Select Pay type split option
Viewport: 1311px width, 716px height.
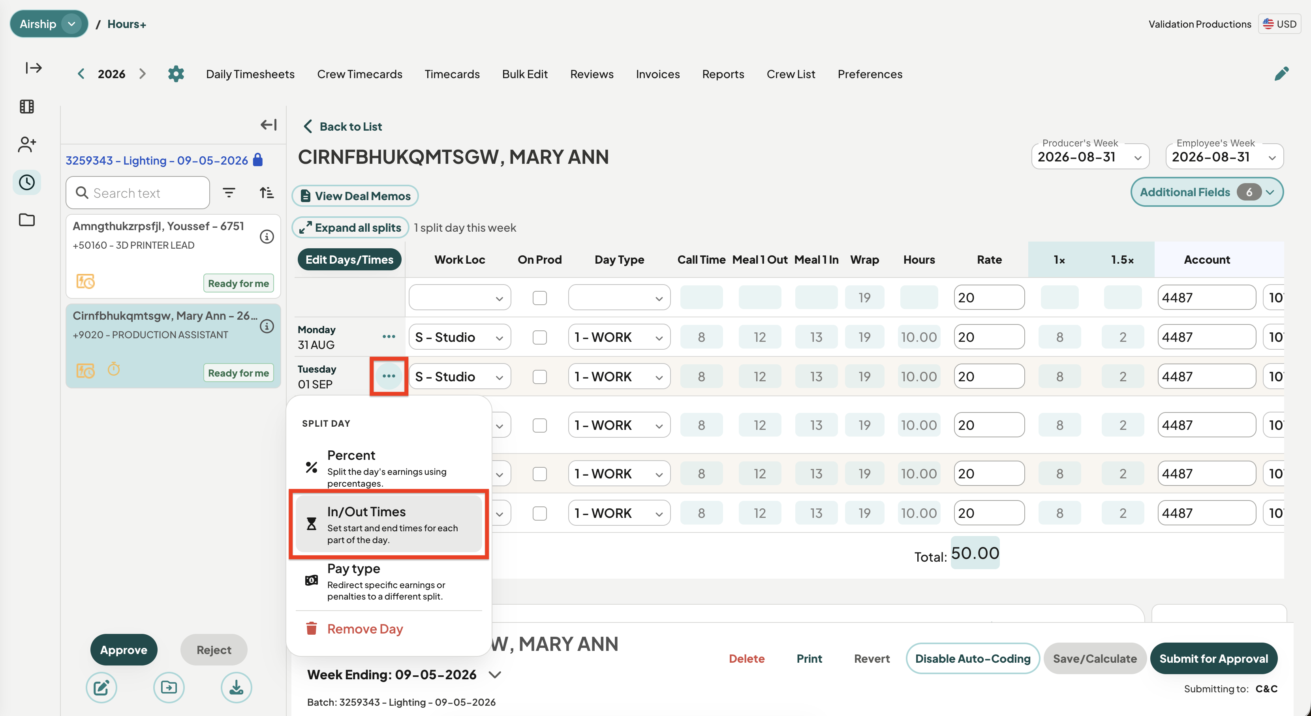point(389,581)
